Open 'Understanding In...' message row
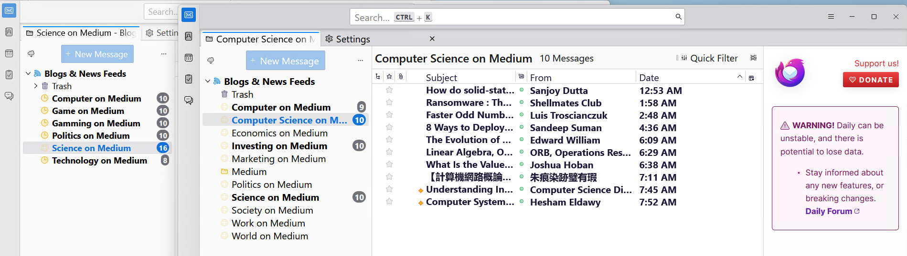Viewport: 907px width, 256px height. pos(567,189)
